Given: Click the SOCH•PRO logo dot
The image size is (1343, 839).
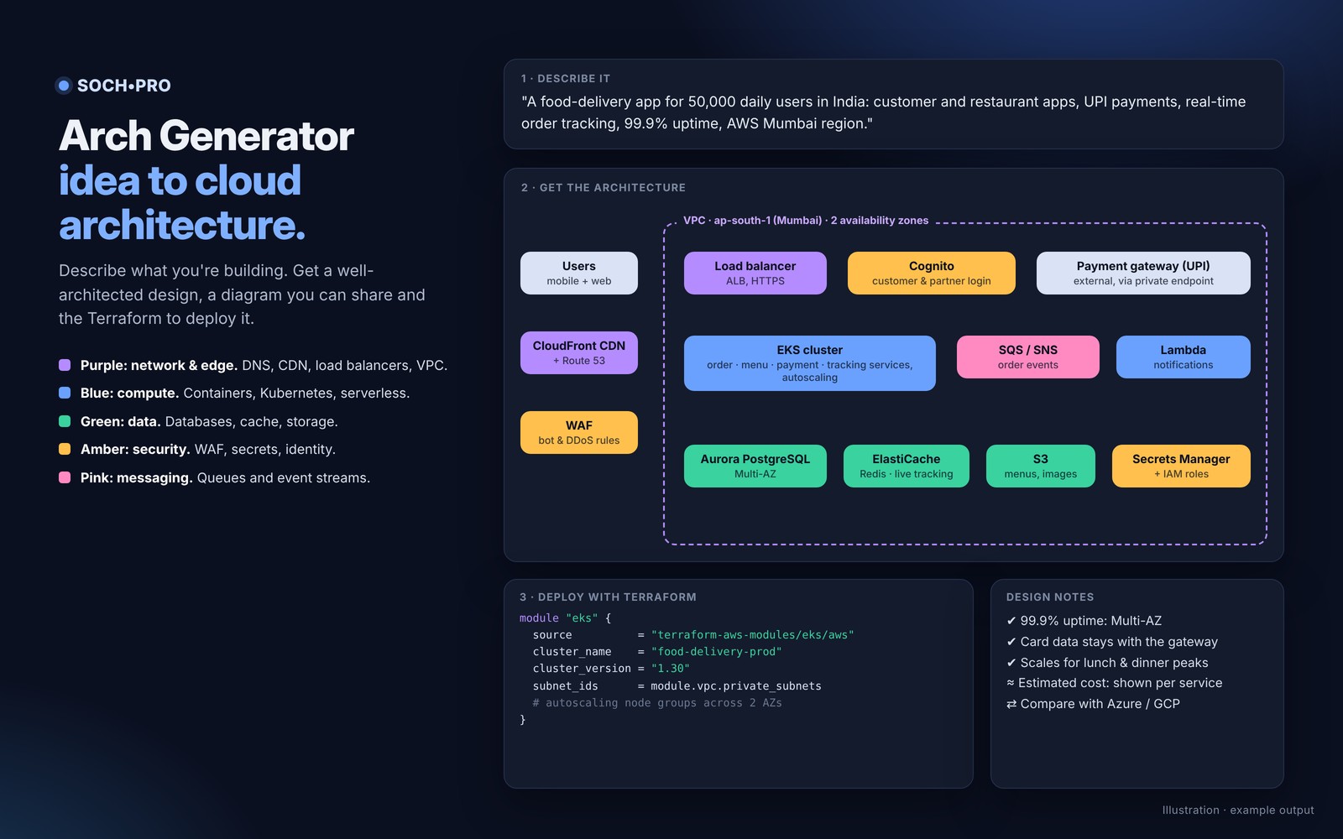Looking at the screenshot, I should [x=64, y=86].
